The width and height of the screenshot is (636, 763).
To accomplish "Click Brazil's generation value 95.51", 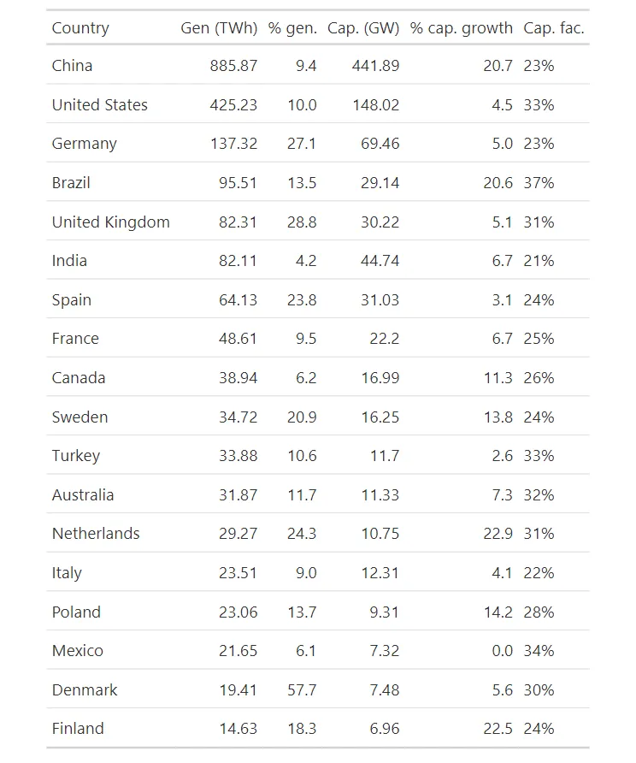I will [x=238, y=183].
